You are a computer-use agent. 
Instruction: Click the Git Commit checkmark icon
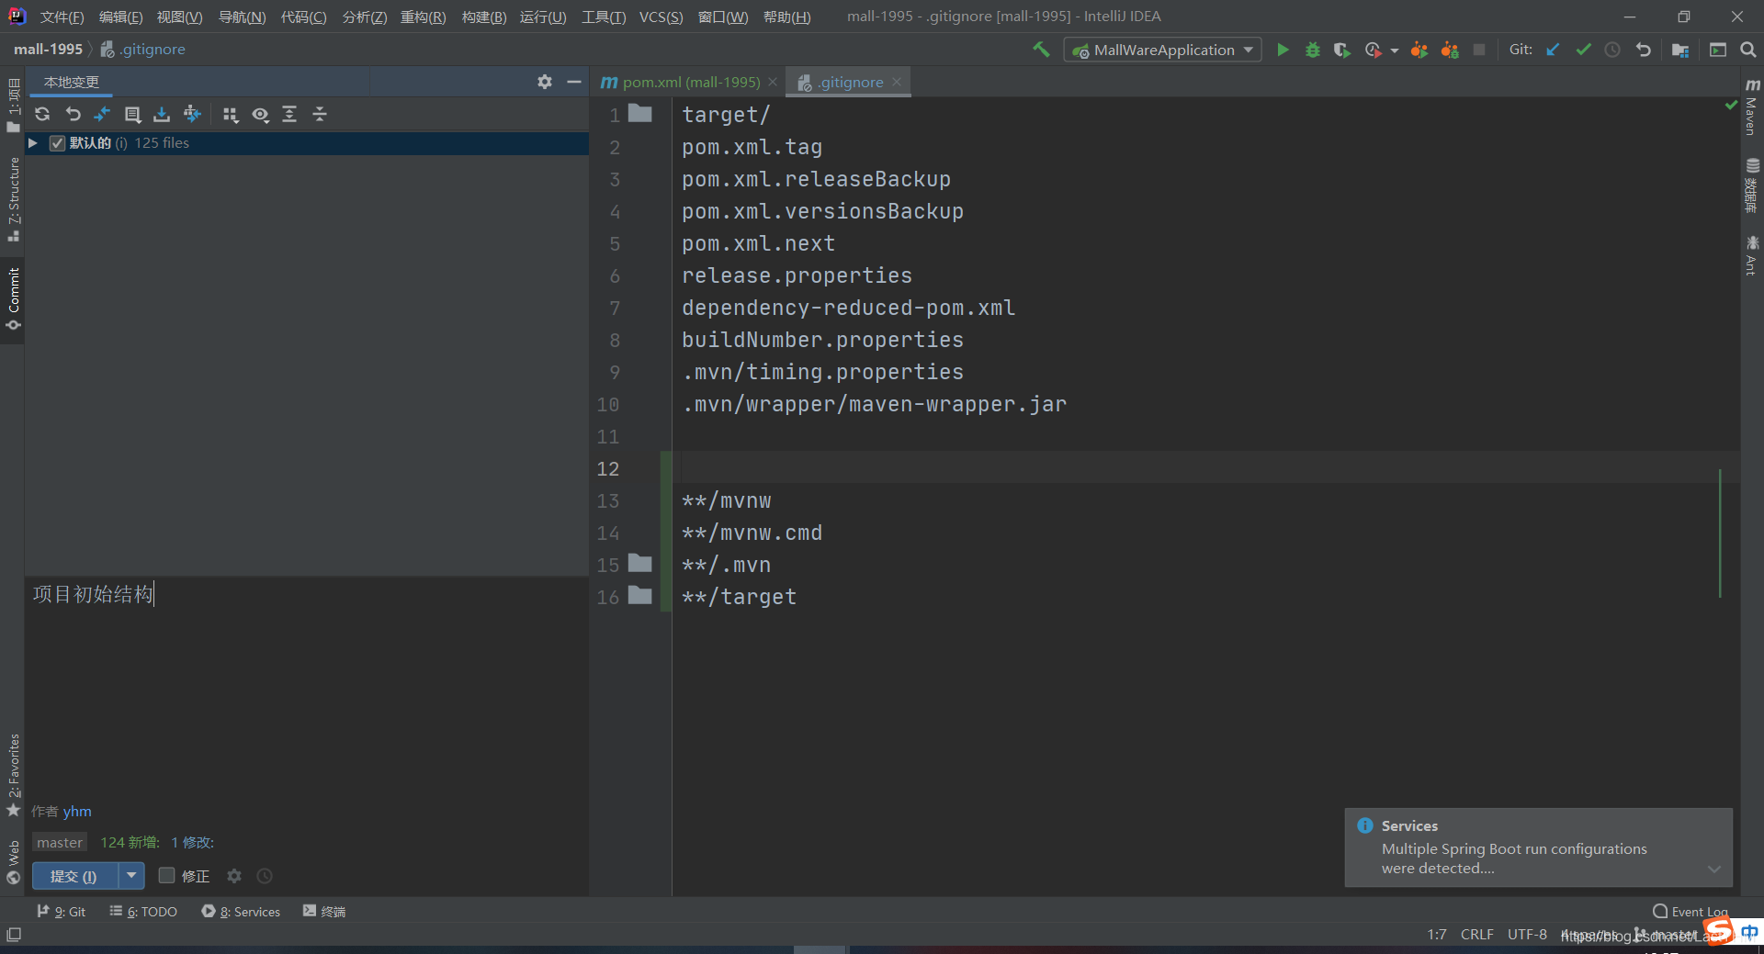pos(1583,50)
